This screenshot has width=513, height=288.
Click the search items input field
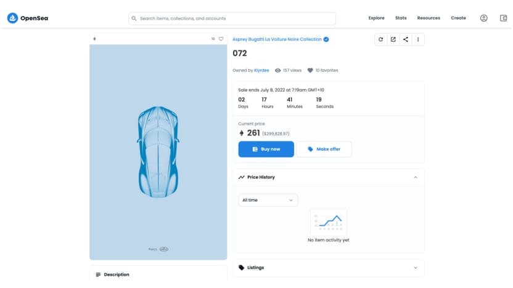(232, 18)
